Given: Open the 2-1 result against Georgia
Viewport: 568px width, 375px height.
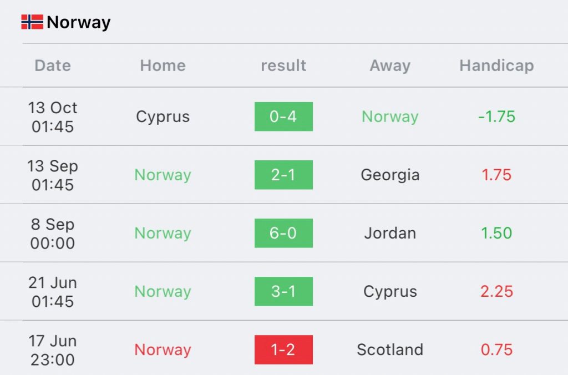Looking at the screenshot, I should (283, 175).
